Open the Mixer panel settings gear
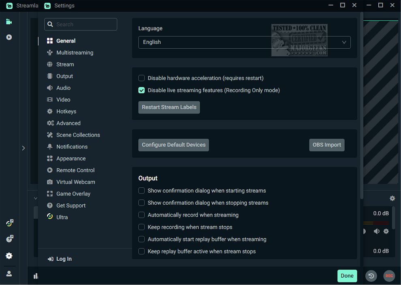Image resolution: width=401 pixels, height=285 pixels. (x=392, y=198)
